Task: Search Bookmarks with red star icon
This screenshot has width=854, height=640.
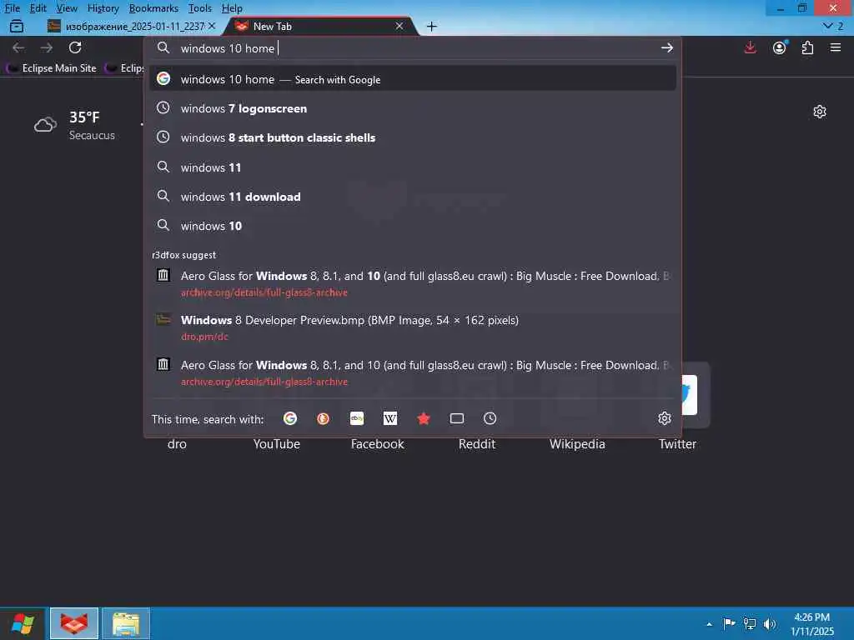Action: point(423,418)
